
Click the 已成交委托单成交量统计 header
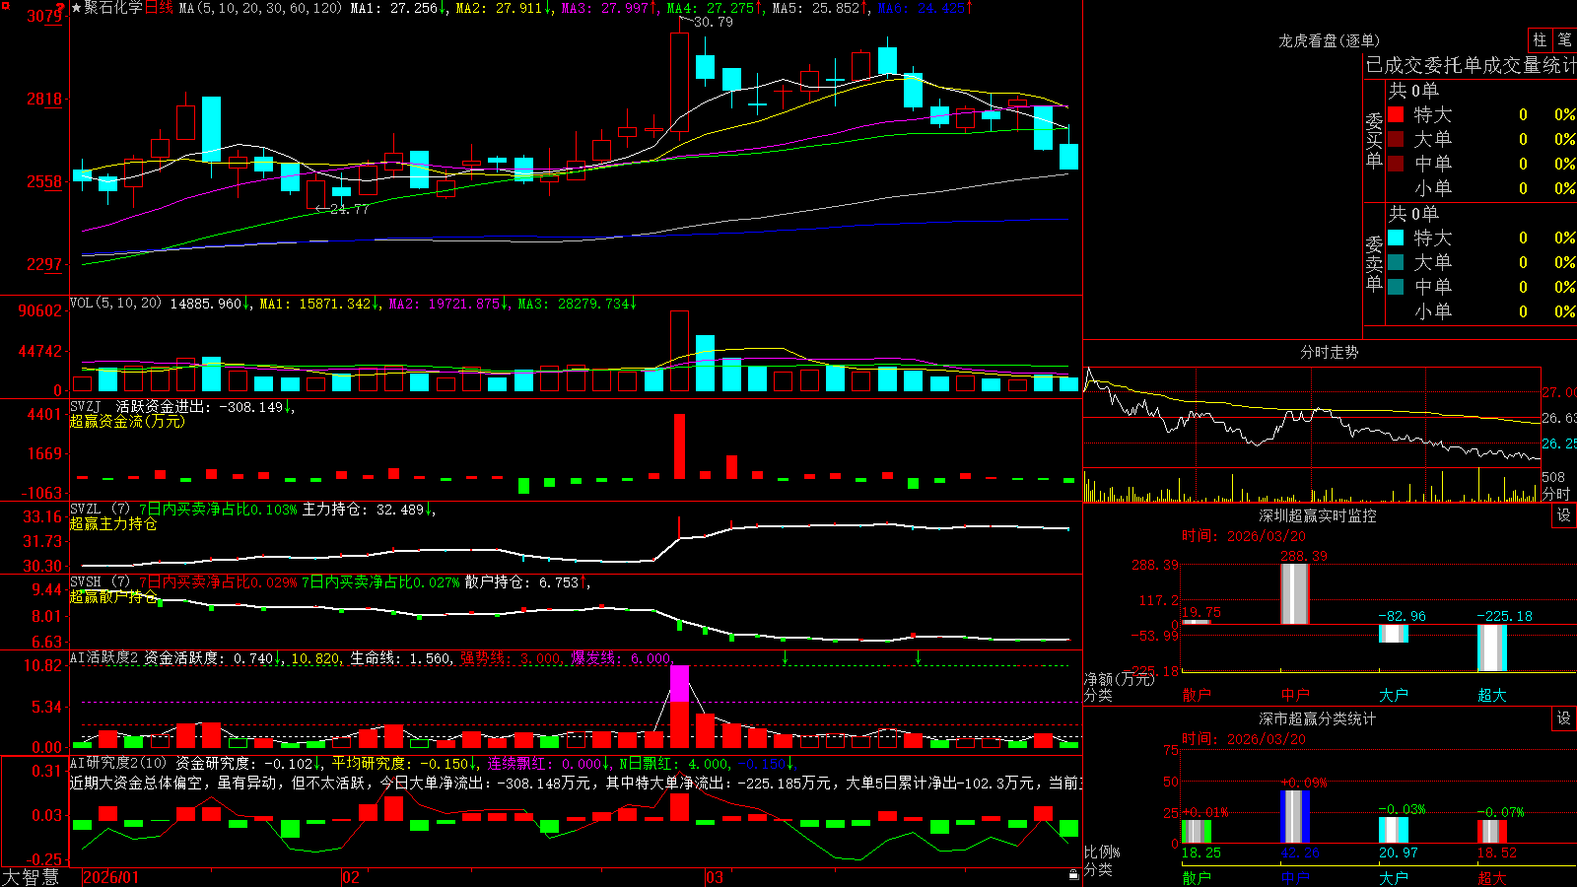pyautogui.click(x=1471, y=65)
